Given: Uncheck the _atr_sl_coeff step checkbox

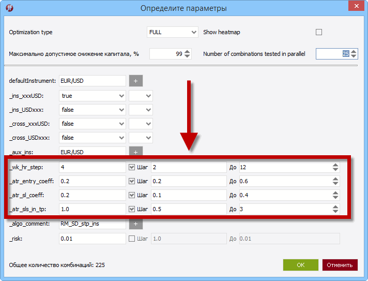Looking at the screenshot, I should (x=132, y=195).
